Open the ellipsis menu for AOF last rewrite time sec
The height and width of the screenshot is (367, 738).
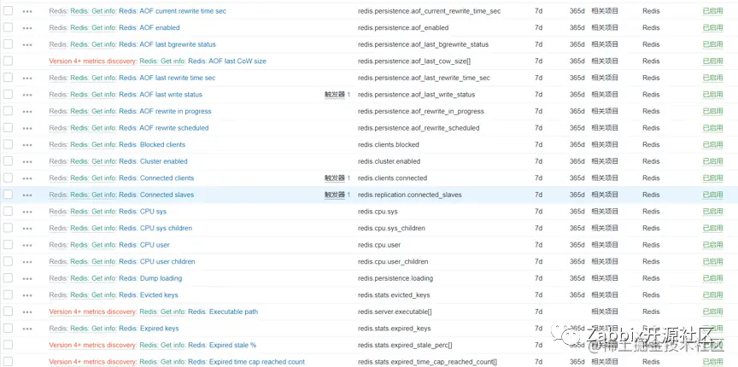(x=27, y=79)
